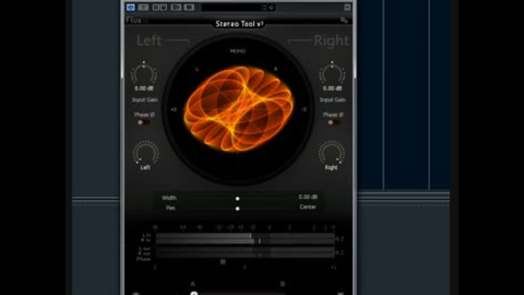
Task: Select preset slot B
Action: coord(282,284)
